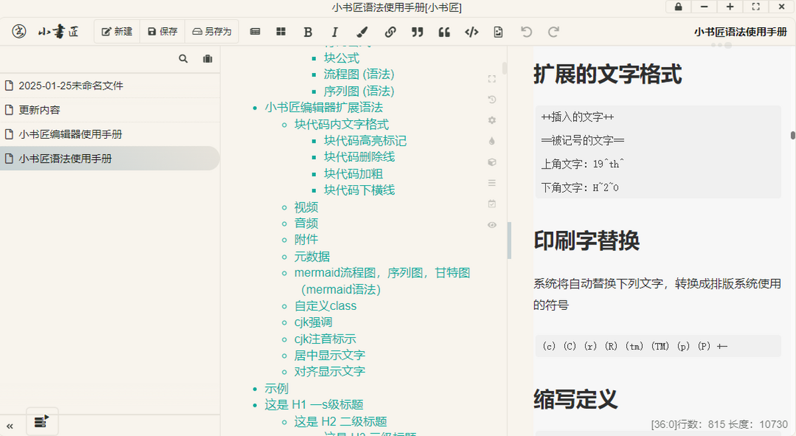Go to 块代码加粗 link
This screenshot has width=796, height=436.
(x=353, y=173)
